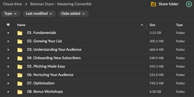Toggle Name sort order arrow
Screen dimensions: 194x97
[142, 25]
